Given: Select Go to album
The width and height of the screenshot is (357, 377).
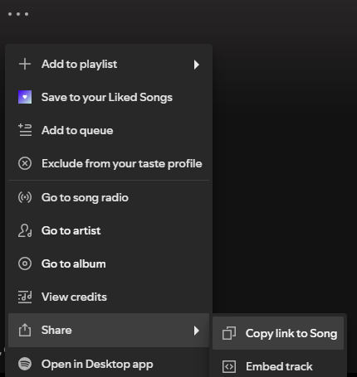Looking at the screenshot, I should click(109, 263).
